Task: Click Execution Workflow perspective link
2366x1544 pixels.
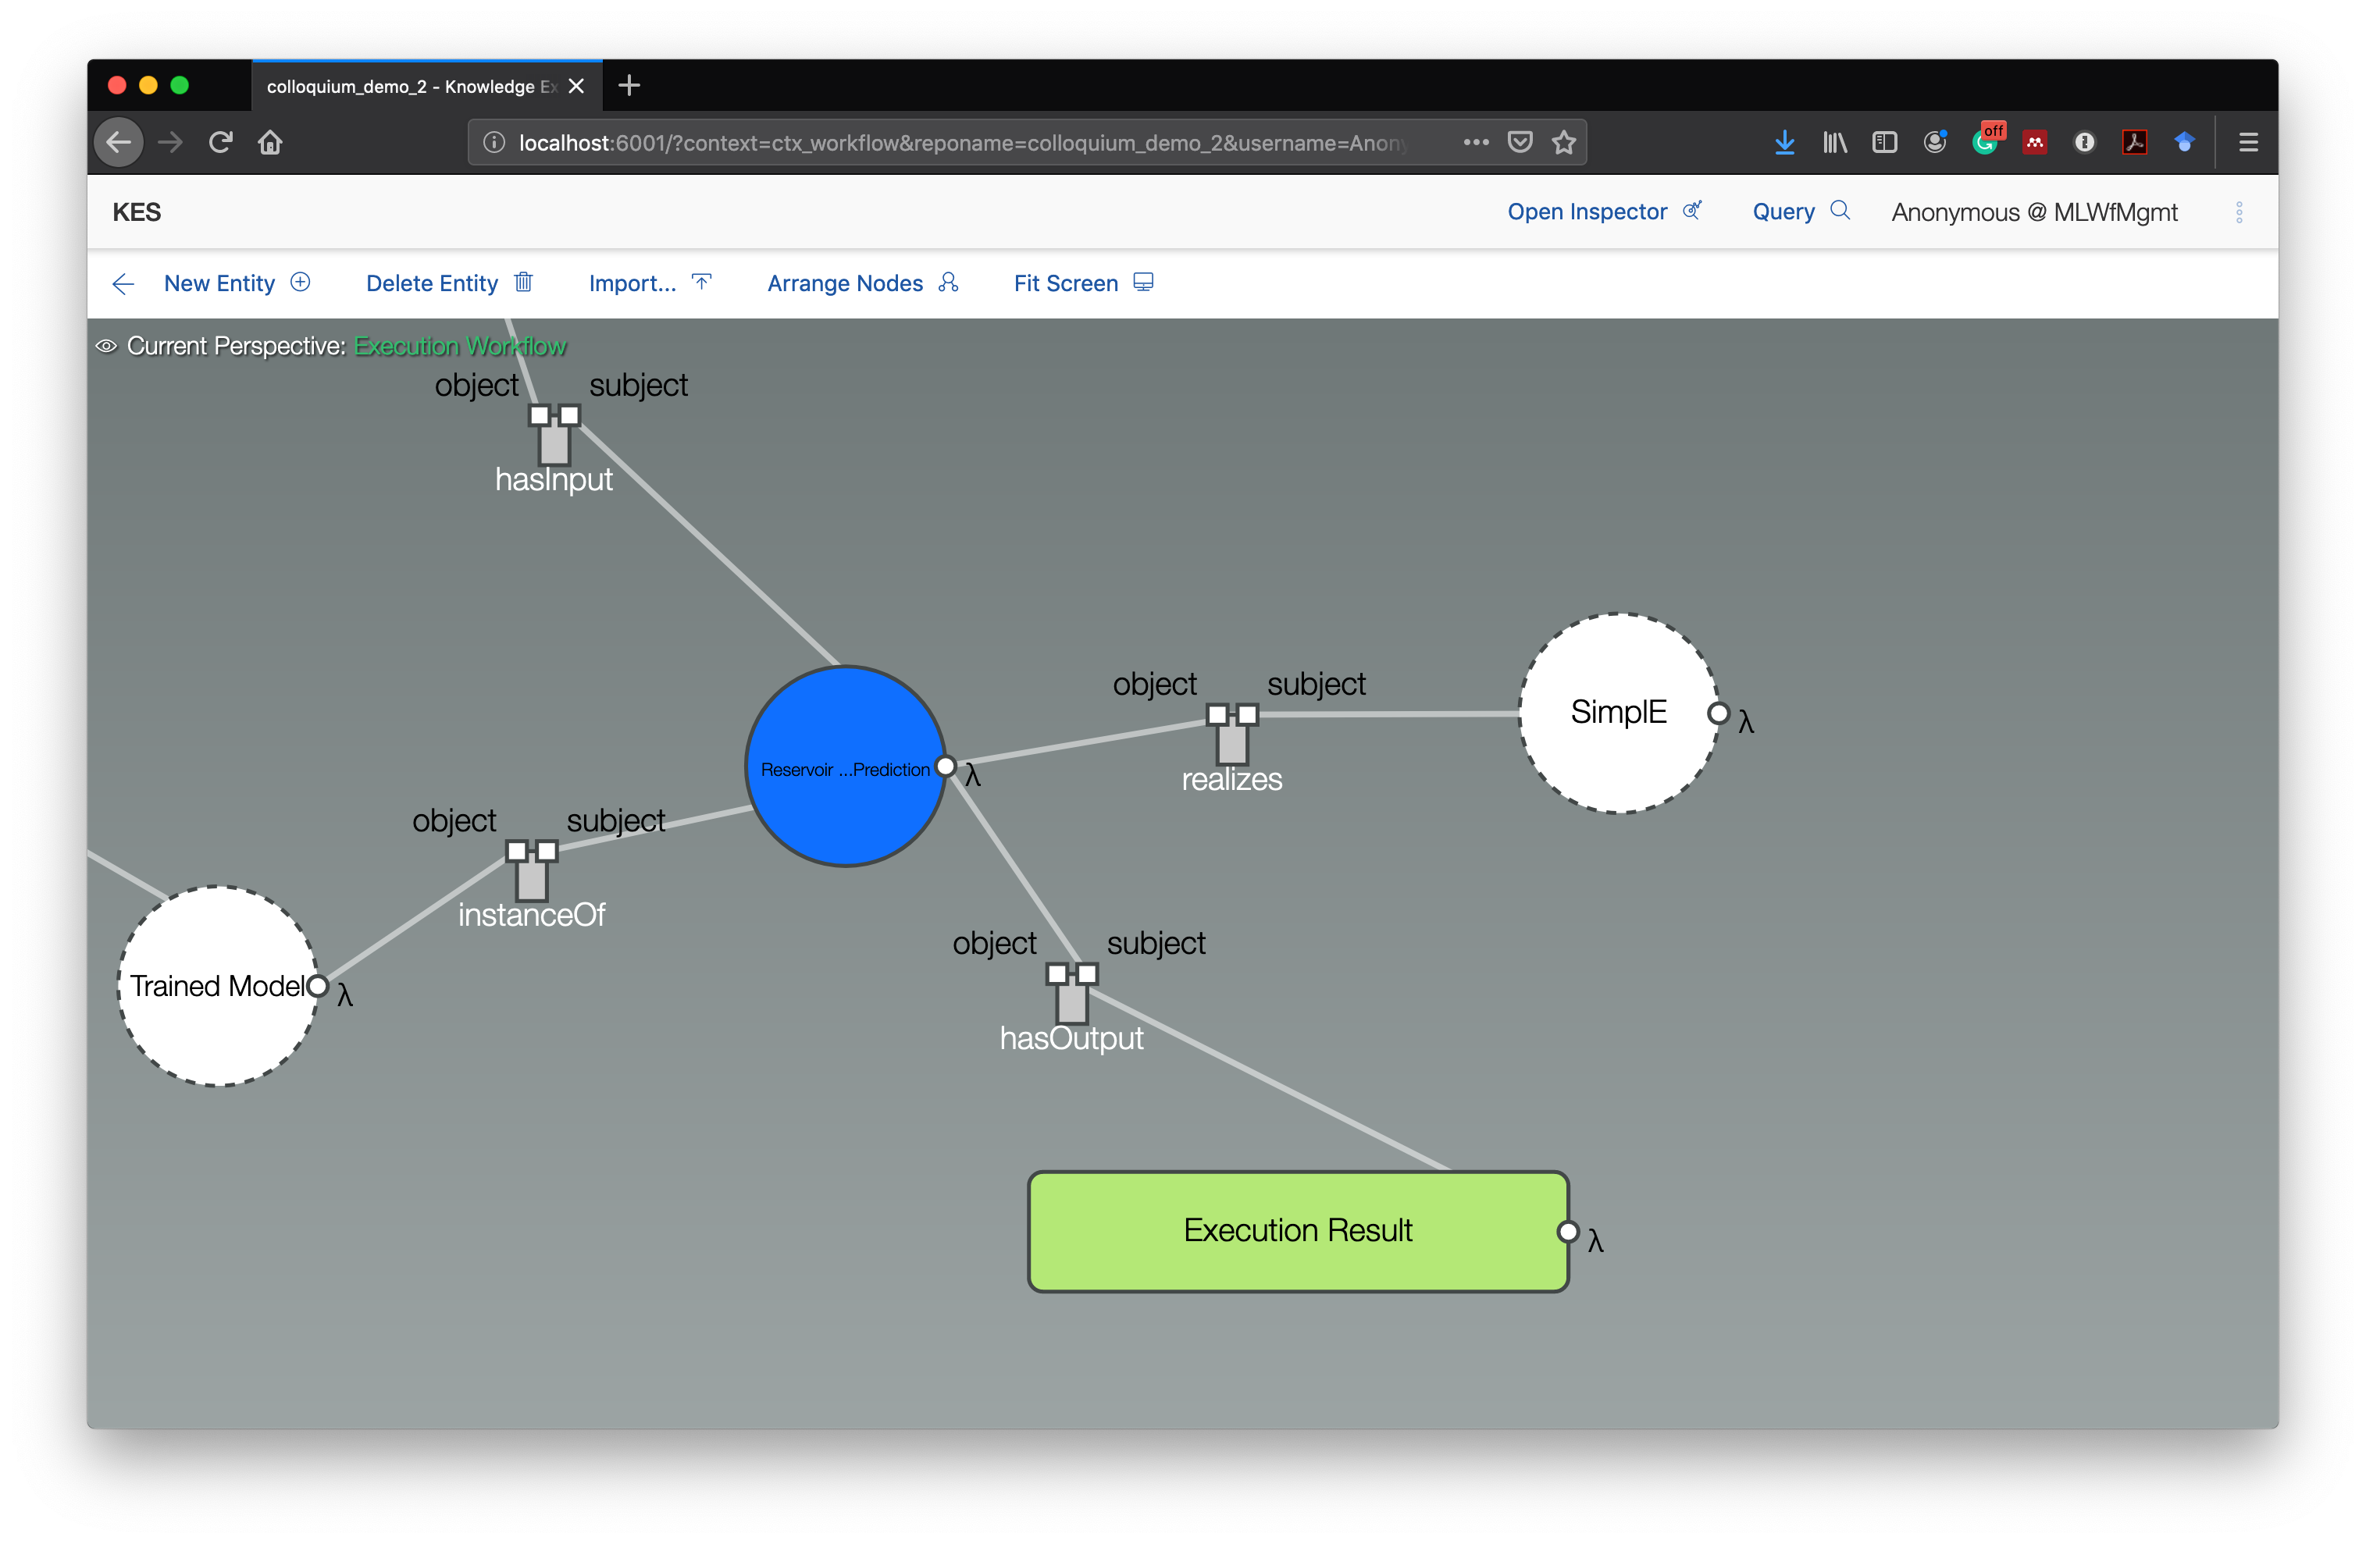Action: coord(459,346)
